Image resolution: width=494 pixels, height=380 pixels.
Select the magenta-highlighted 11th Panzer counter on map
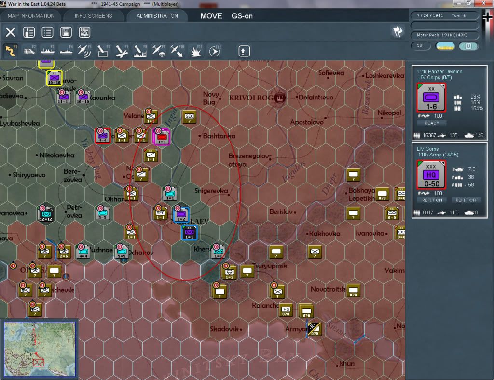pyautogui.click(x=162, y=137)
